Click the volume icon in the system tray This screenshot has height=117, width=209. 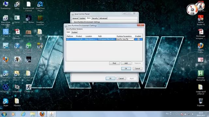click(x=193, y=114)
